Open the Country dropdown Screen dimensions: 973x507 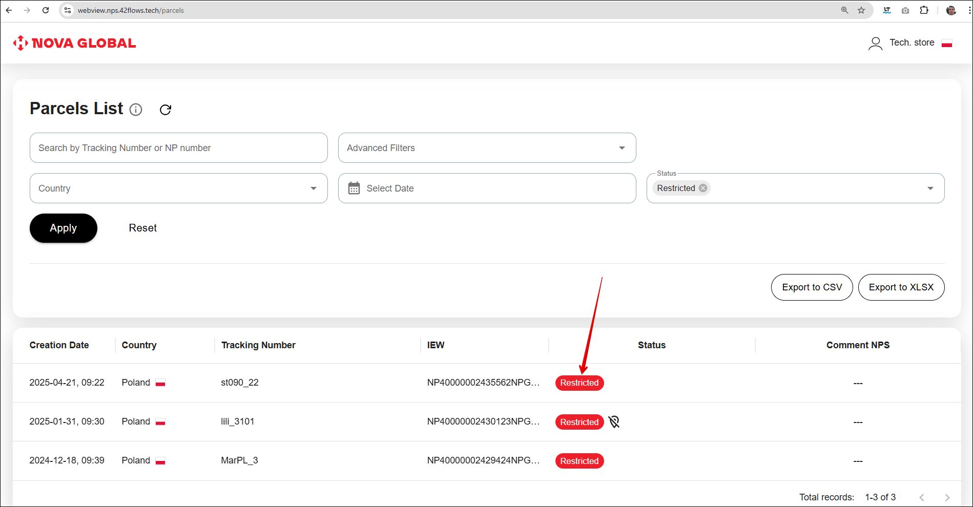tap(313, 188)
